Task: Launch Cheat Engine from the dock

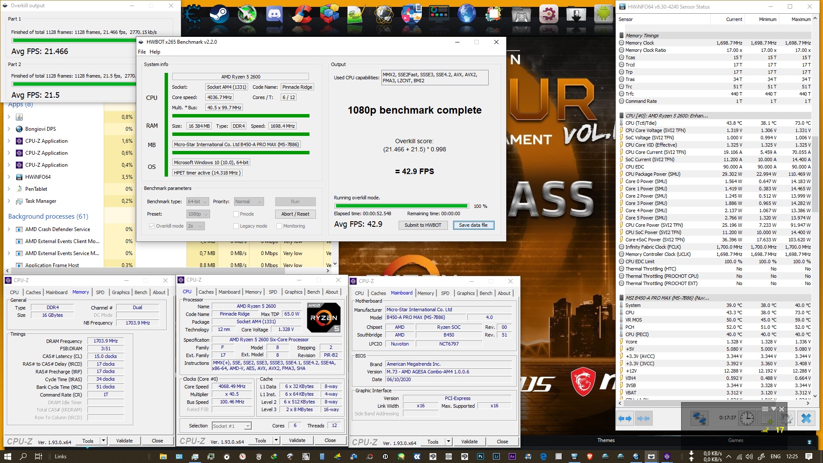Action: click(x=192, y=14)
